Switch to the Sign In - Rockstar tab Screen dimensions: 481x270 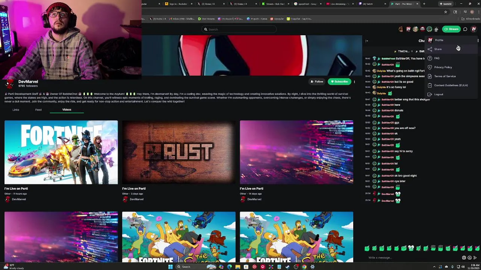[x=178, y=4]
